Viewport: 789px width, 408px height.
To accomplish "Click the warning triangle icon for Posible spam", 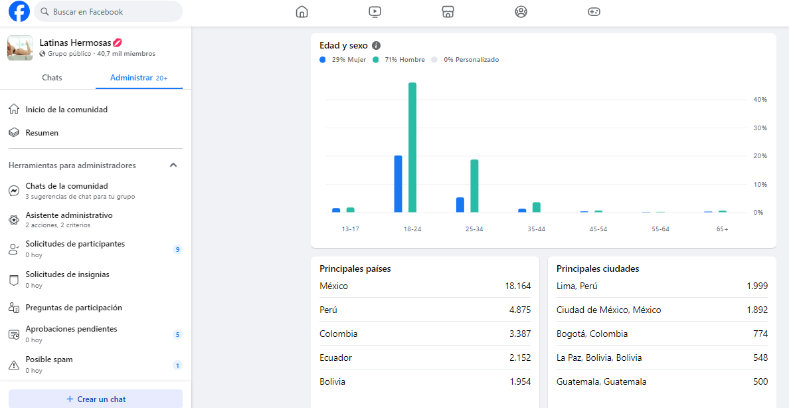I will point(14,365).
